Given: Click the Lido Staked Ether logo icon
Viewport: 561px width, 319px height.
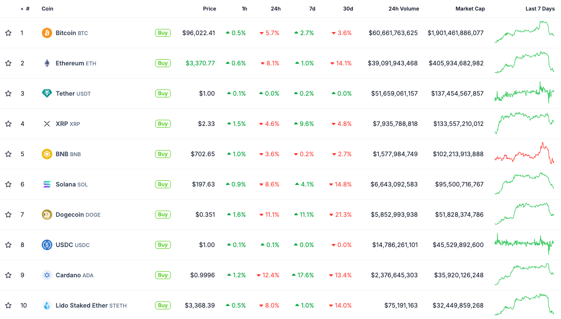Looking at the screenshot, I should click(x=47, y=305).
